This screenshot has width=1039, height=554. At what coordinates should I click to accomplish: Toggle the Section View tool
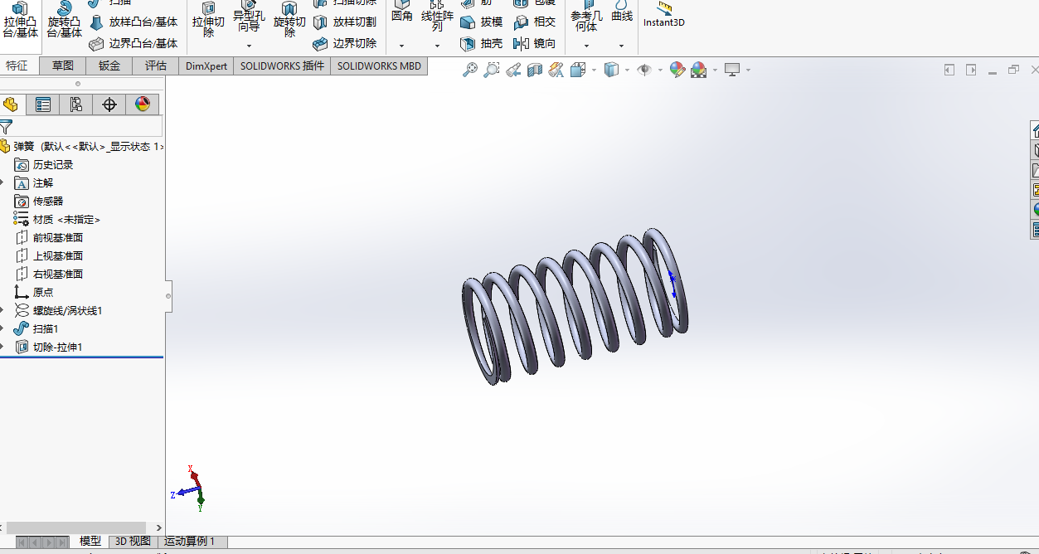click(534, 70)
